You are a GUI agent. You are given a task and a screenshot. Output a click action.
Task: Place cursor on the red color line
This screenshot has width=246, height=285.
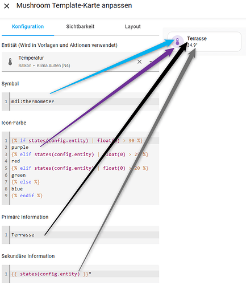pos(84,161)
